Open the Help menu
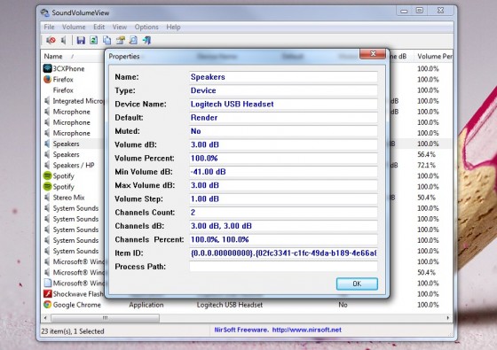The height and width of the screenshot is (350, 497). coord(173,27)
